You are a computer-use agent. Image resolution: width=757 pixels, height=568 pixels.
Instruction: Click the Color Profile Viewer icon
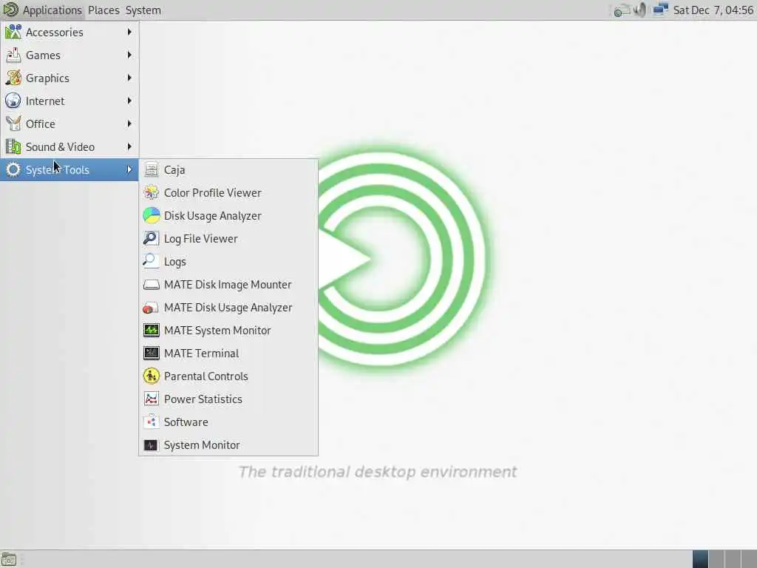[x=151, y=193]
